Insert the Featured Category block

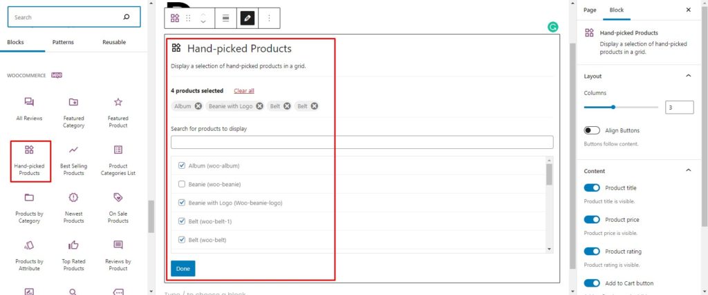(x=73, y=112)
